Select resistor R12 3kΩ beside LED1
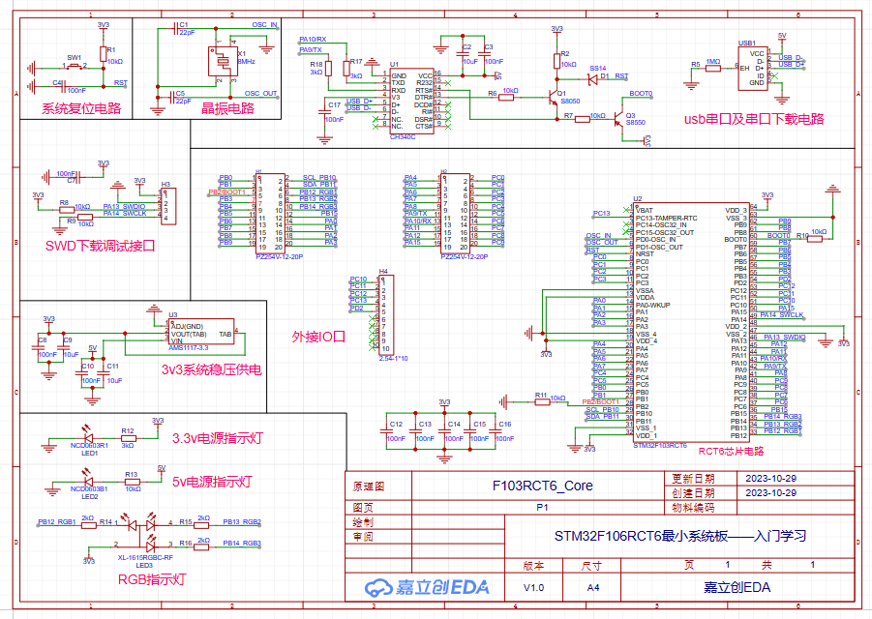Viewport: 872px width, 619px height. [x=128, y=438]
